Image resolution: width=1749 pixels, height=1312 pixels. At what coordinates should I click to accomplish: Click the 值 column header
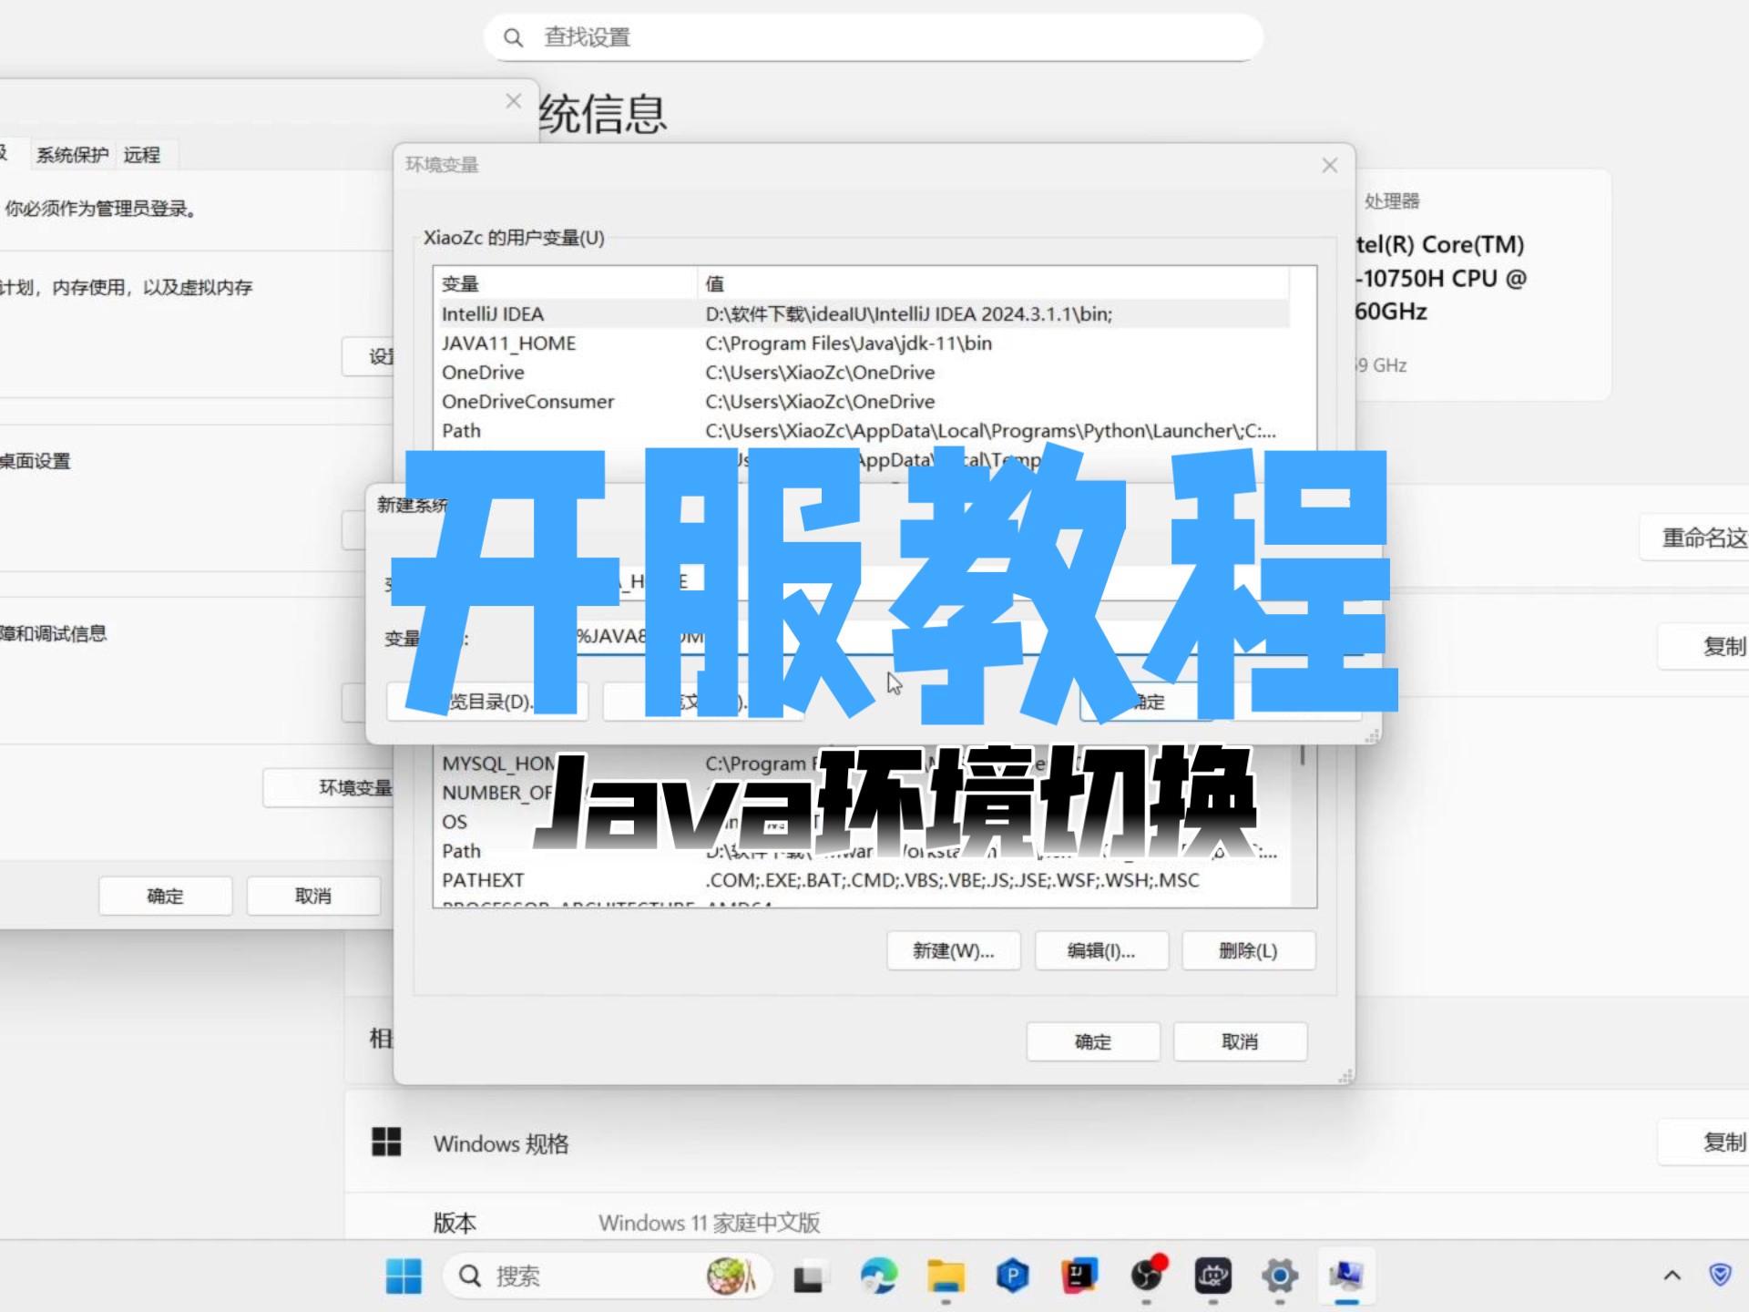993,283
